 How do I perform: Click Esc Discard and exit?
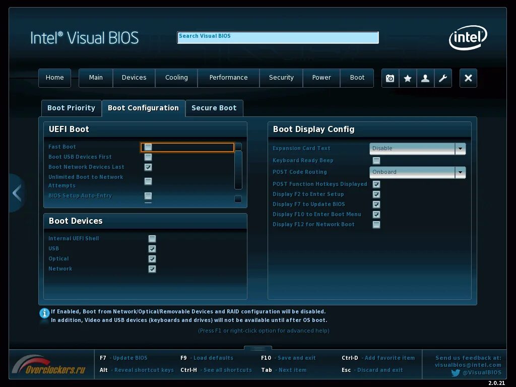[x=372, y=370]
